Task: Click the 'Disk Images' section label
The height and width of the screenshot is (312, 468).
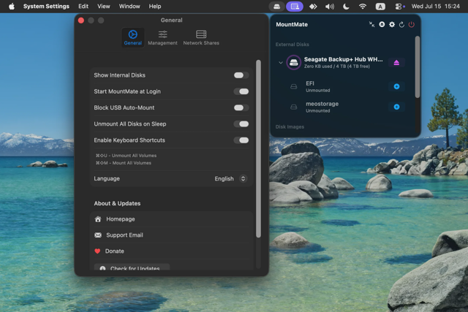Action: point(290,126)
